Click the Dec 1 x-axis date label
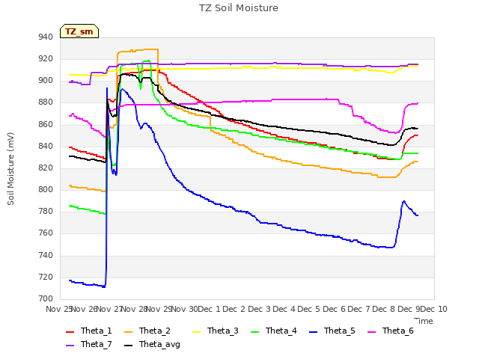 210,309
